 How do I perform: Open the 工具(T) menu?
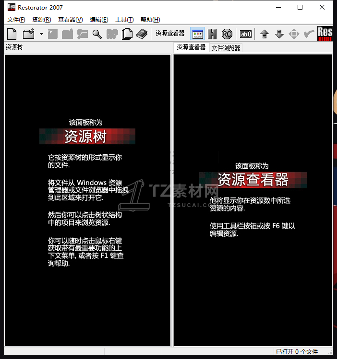(x=124, y=20)
